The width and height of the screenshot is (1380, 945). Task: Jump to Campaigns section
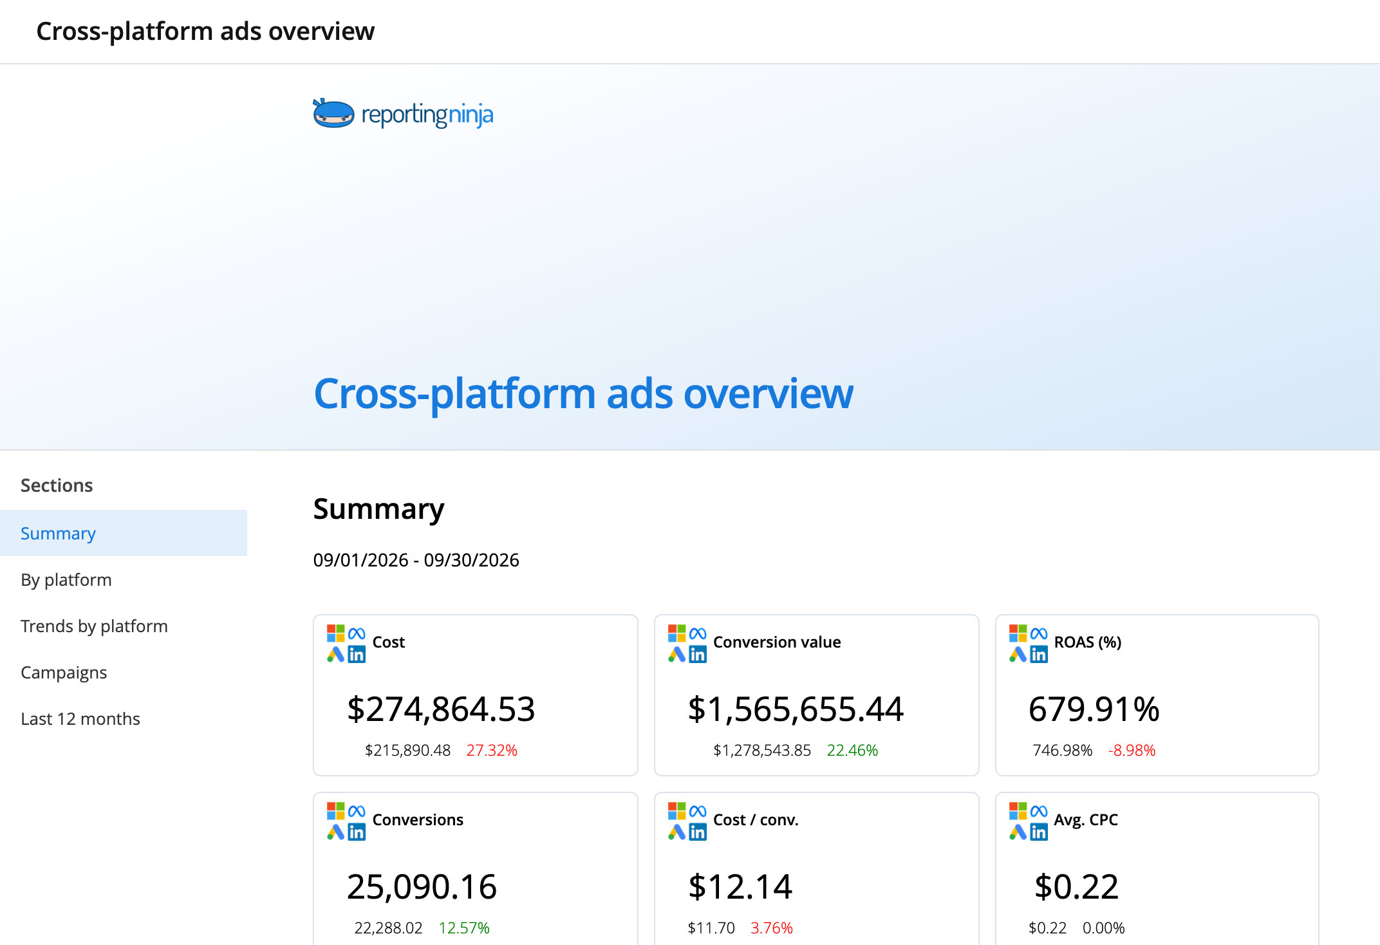tap(124, 672)
